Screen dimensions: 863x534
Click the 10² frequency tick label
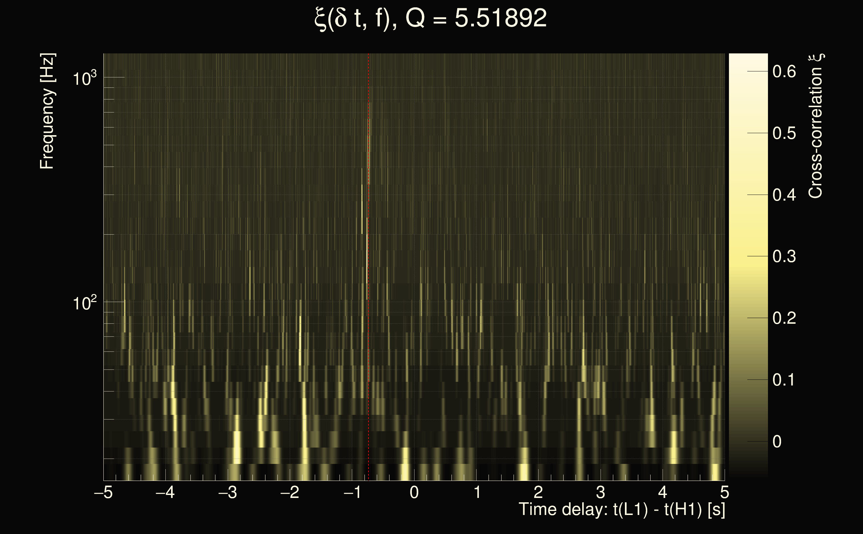point(84,303)
